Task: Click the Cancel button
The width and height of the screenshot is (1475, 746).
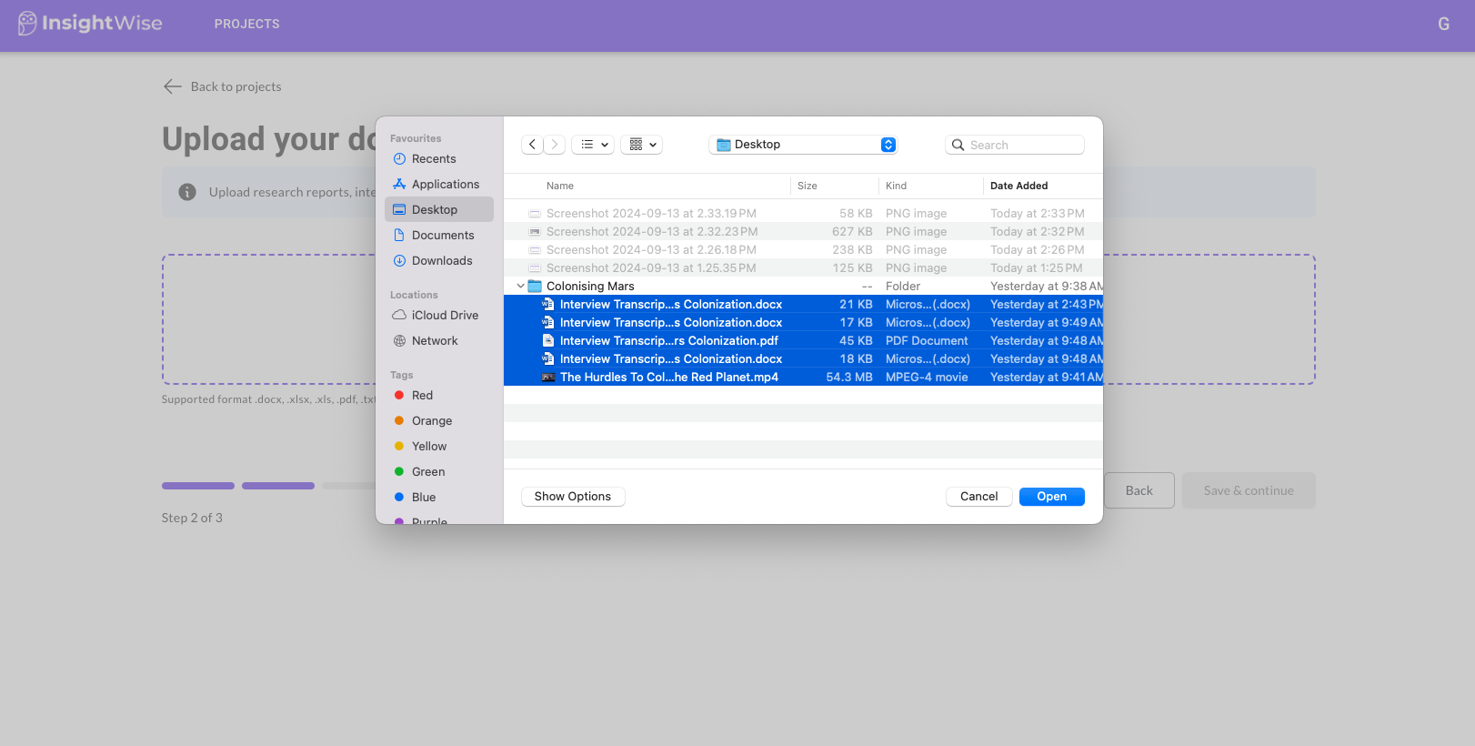Action: pyautogui.click(x=978, y=497)
